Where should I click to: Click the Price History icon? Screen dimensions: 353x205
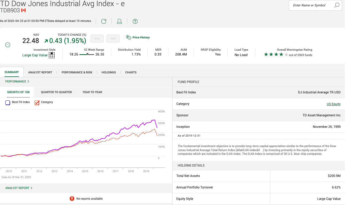tap(129, 37)
